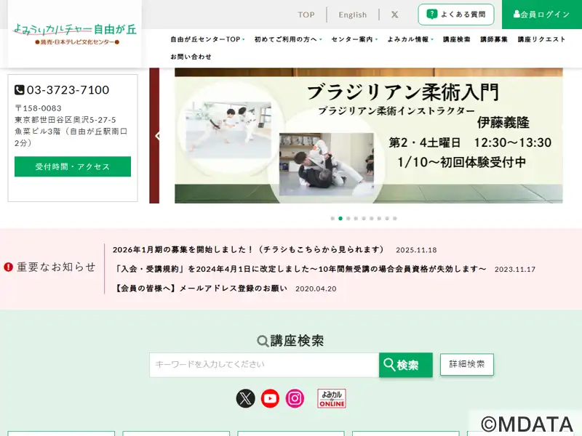582x436 pixels.
Task: Click the previous slide arrow on the banner
Action: 157,136
